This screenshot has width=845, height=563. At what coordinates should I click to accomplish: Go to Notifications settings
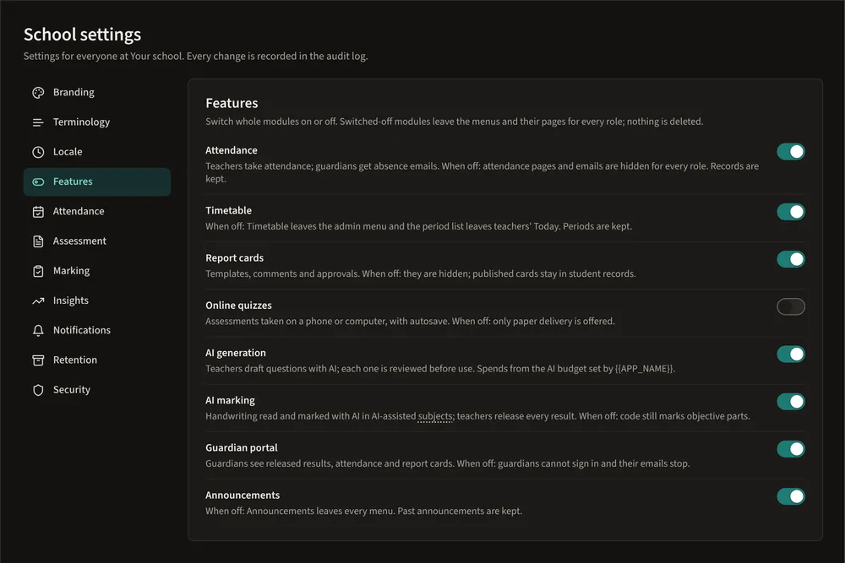click(x=97, y=331)
